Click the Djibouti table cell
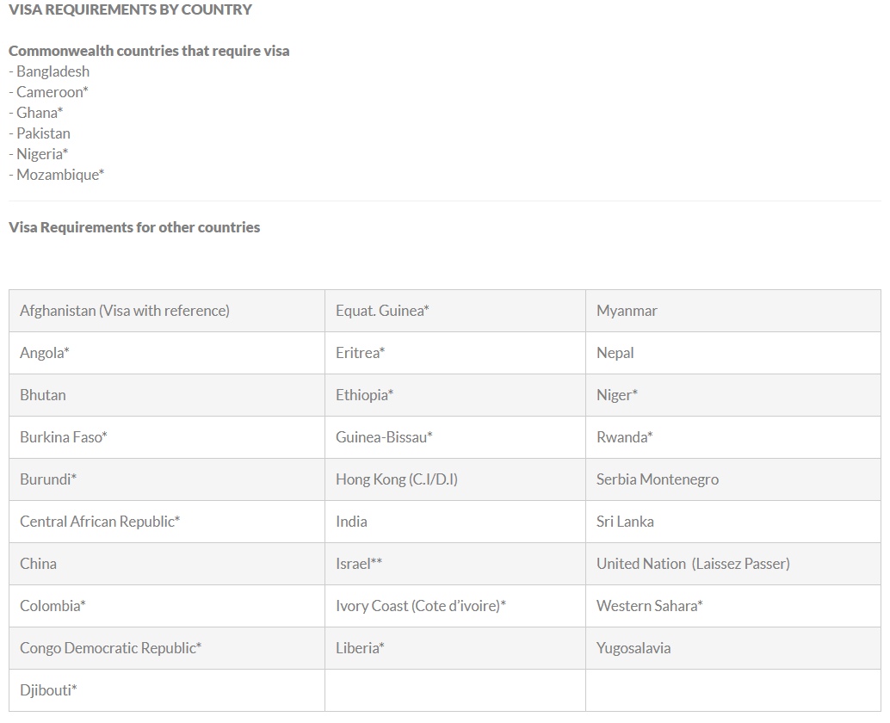The width and height of the screenshot is (890, 723). tap(48, 690)
